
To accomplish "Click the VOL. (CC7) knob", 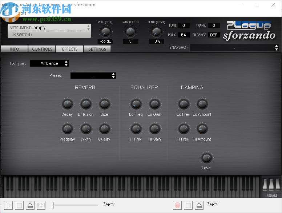I will (105, 32).
